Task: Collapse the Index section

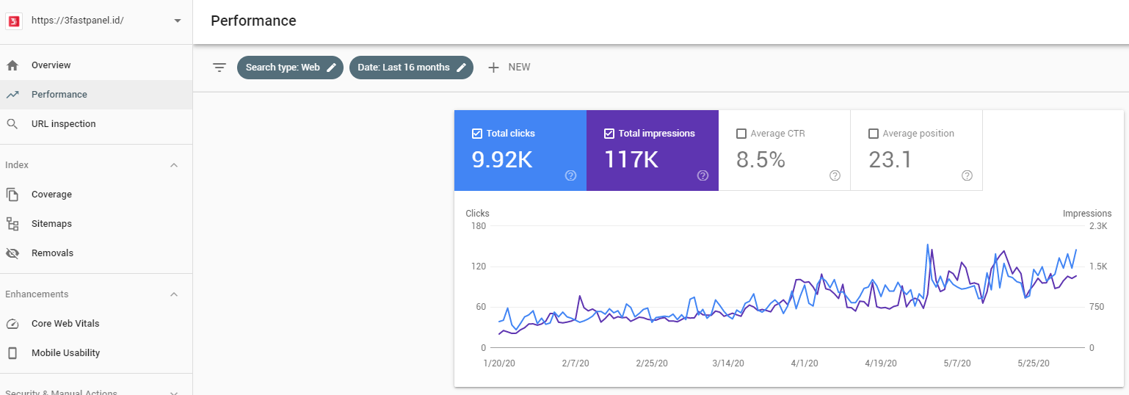Action: [174, 165]
